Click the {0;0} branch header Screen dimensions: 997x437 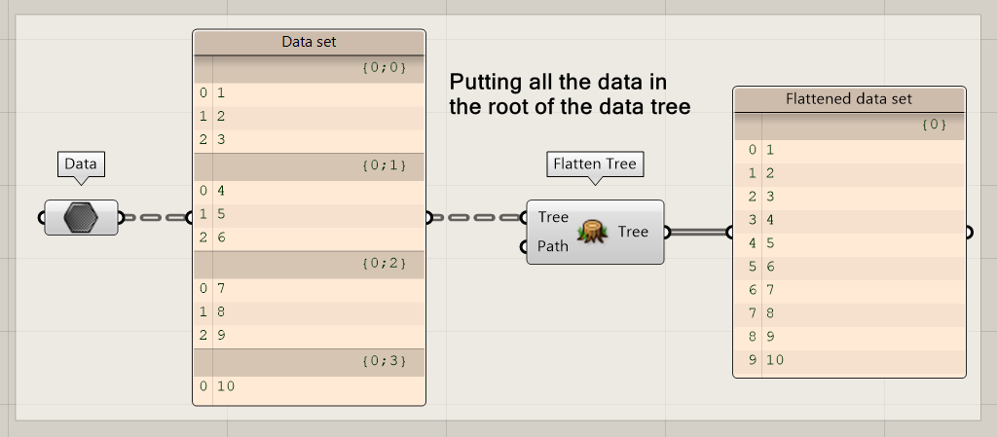(x=309, y=69)
